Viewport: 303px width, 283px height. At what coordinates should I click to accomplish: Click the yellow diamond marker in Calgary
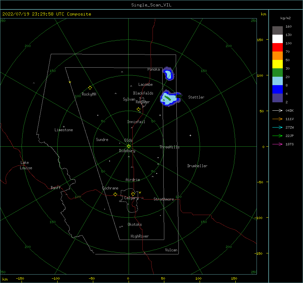tap(133, 194)
